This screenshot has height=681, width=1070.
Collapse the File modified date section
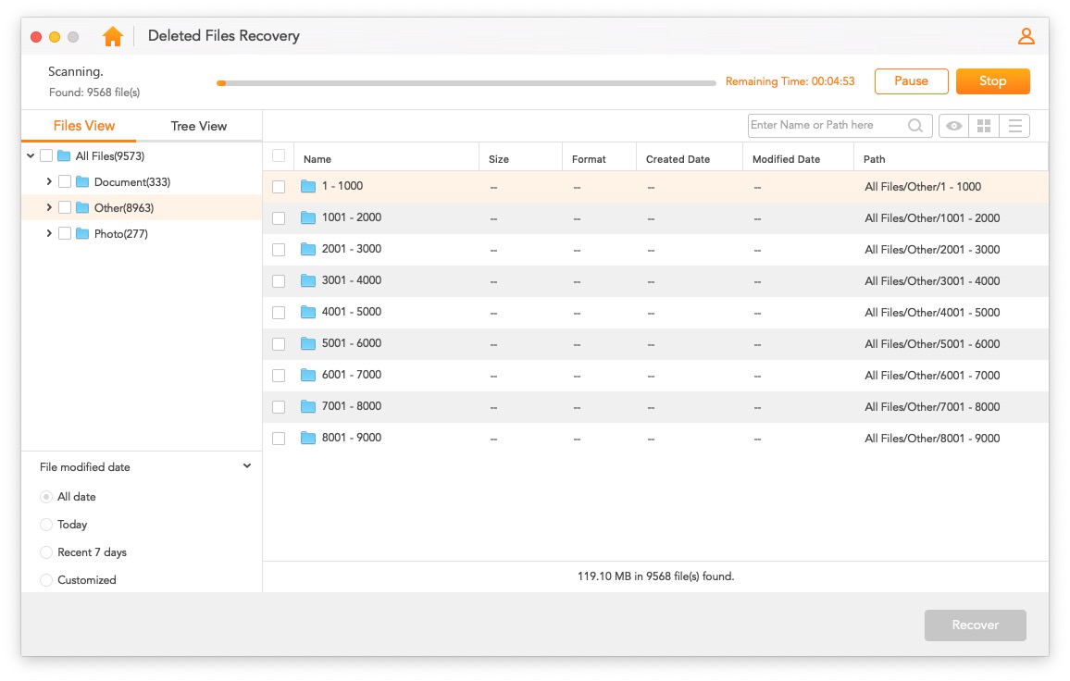point(247,466)
